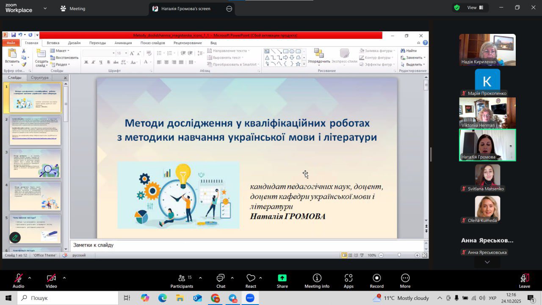Open the More options menu

(405, 280)
